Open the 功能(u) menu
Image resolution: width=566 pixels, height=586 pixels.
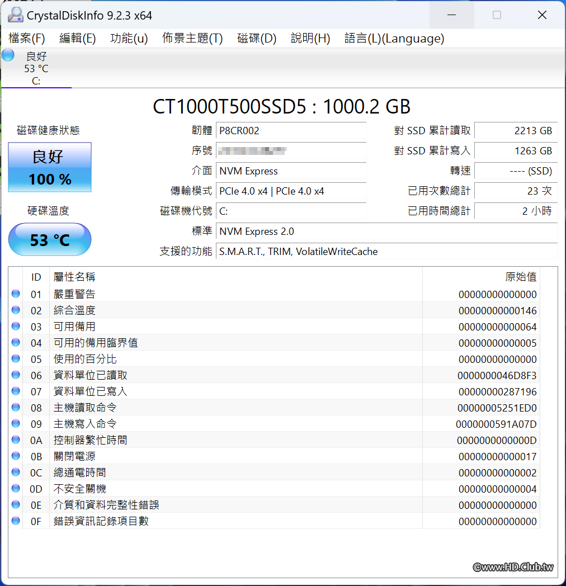click(129, 38)
